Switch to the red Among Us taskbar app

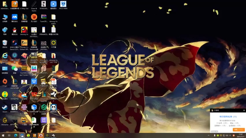tap(41, 136)
